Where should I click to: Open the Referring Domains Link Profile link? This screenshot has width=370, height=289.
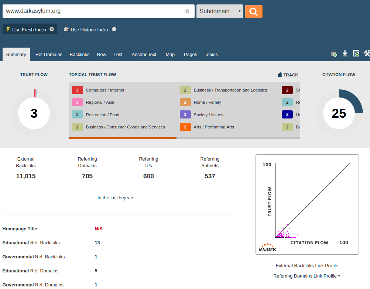pyautogui.click(x=307, y=276)
